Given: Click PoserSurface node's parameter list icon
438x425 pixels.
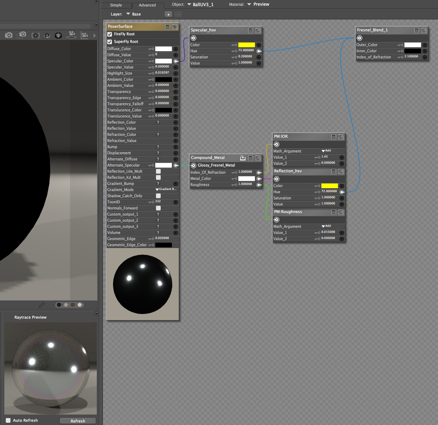Looking at the screenshot, I should pos(167,27).
